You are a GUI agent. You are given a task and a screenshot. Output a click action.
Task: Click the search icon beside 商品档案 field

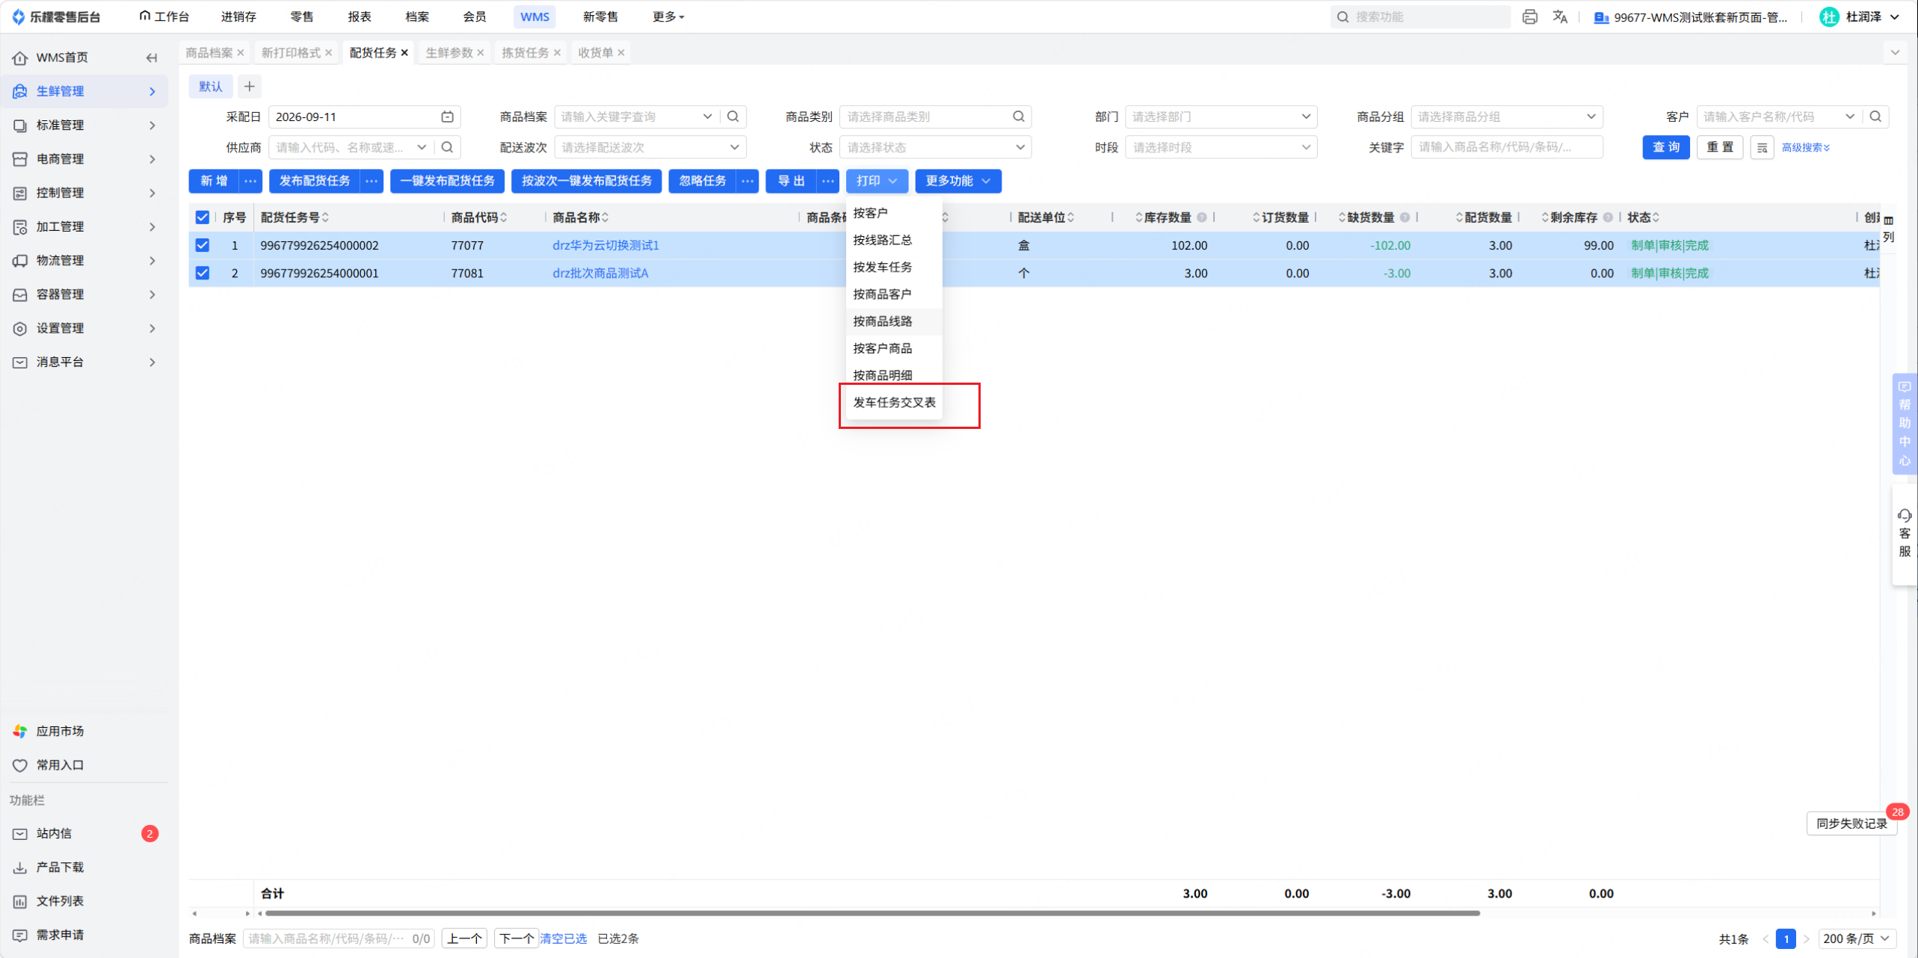(733, 117)
